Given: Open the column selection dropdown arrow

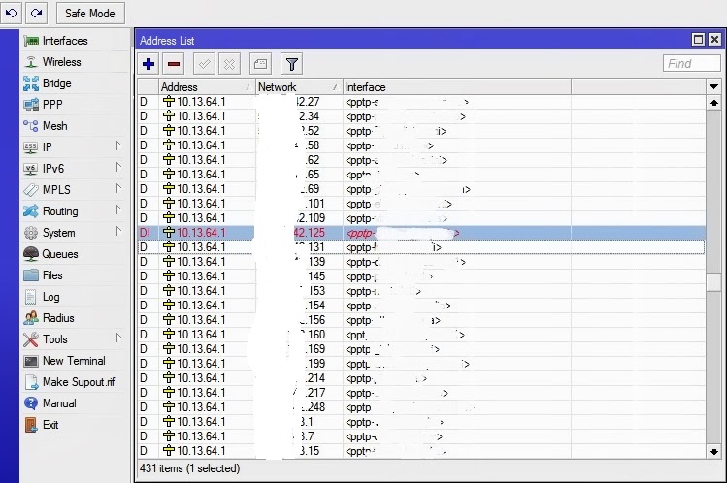Looking at the screenshot, I should point(713,86).
